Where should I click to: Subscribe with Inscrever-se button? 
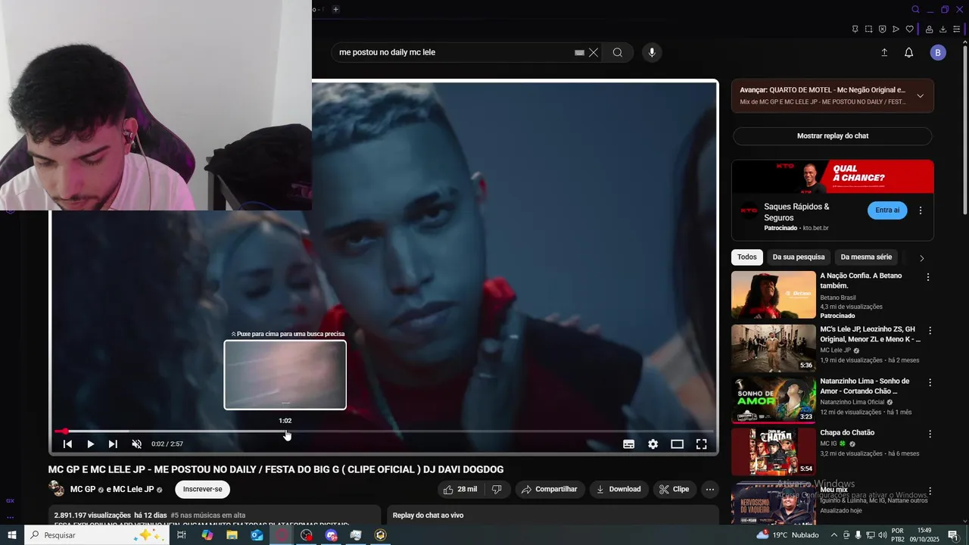202,490
